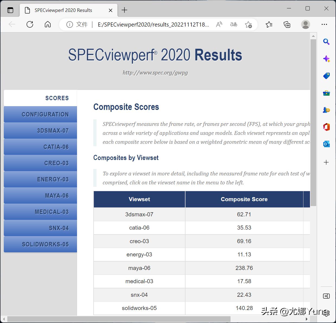Open the Shopping sidebar panel
Screen dimensions: 336x323
click(326, 76)
